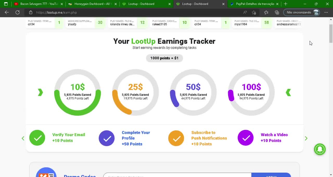Click the green right-pointing tracker arrow
333x177 pixels.
(40, 92)
